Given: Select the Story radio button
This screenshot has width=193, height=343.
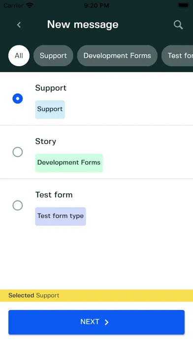Looking at the screenshot, I should point(18,152).
